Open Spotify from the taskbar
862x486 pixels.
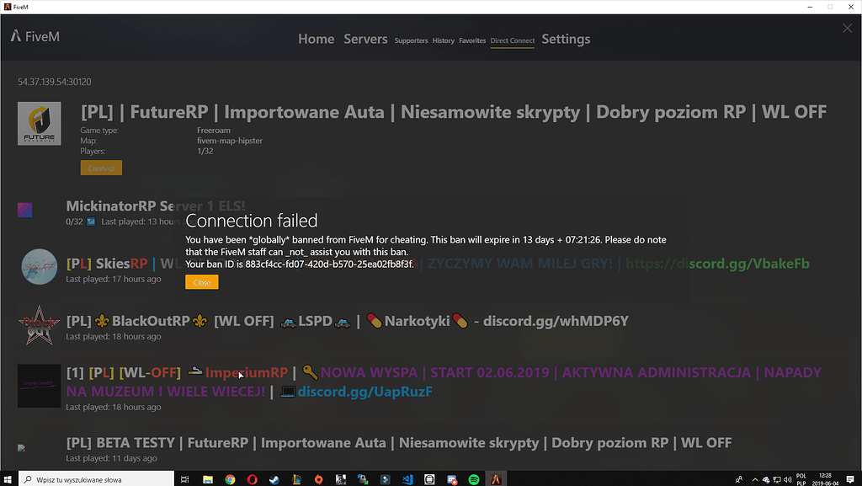(473, 478)
